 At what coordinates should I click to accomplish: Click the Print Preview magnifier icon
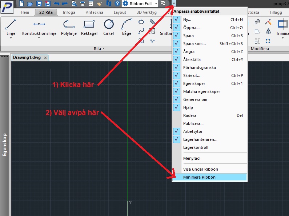(74, 4)
